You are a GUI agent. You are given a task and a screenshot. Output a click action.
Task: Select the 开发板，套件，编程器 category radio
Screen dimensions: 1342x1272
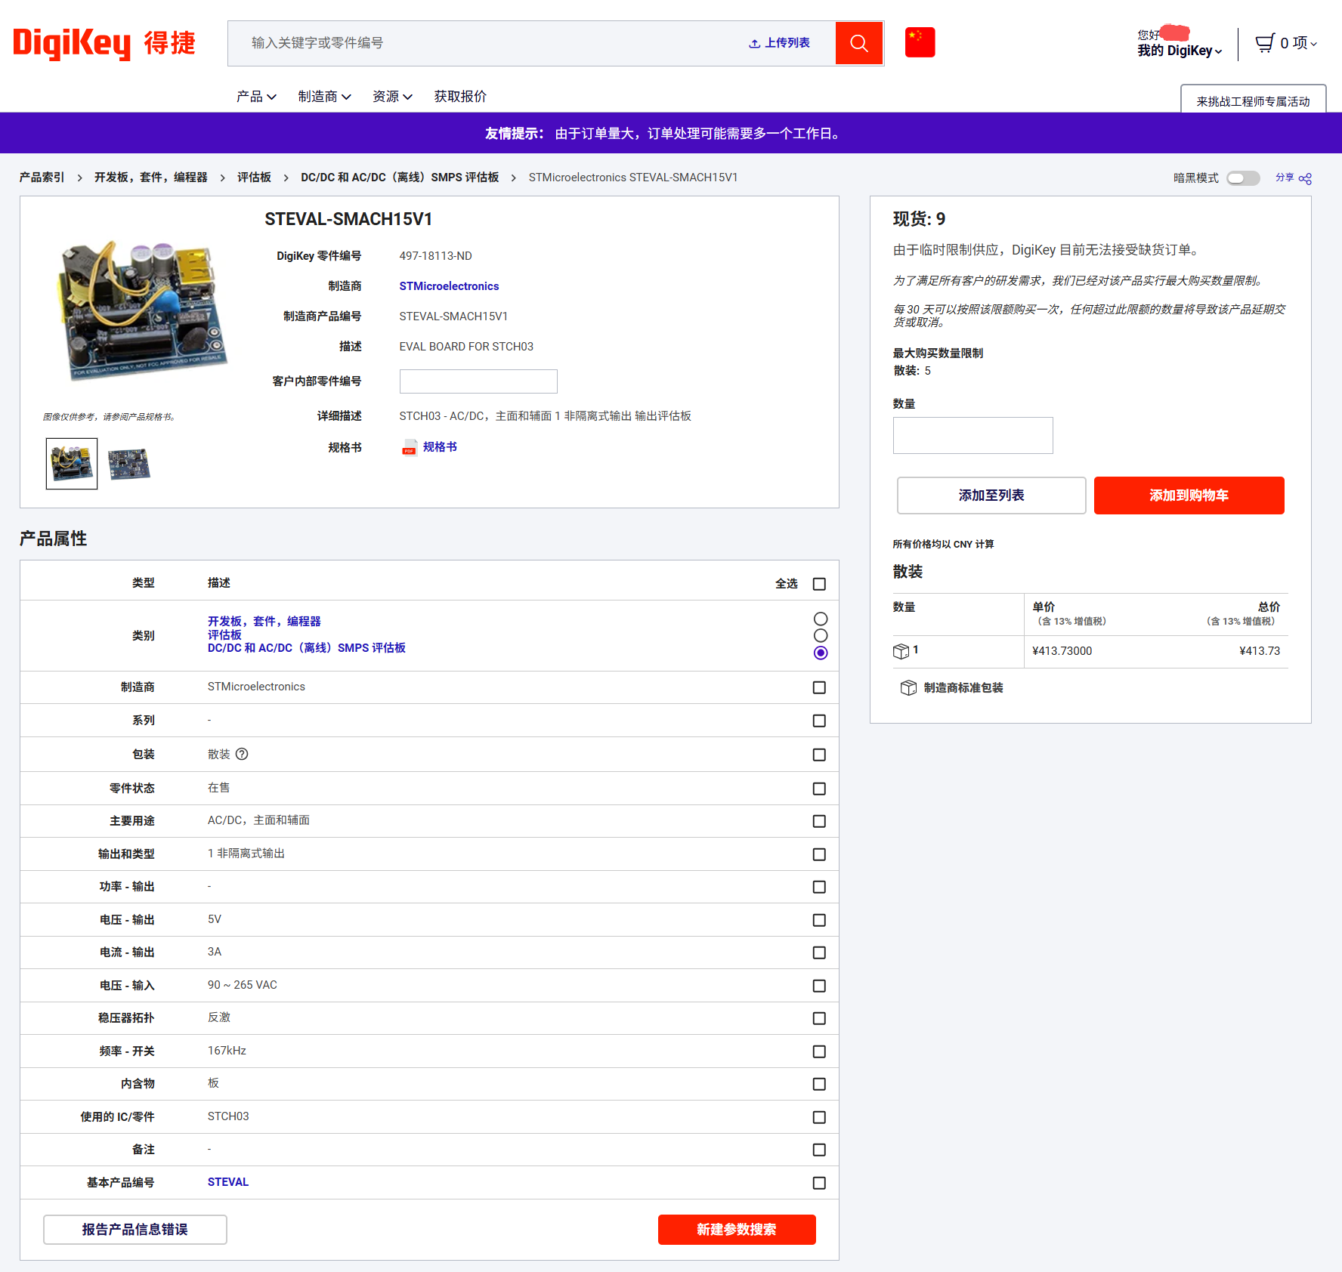(821, 619)
